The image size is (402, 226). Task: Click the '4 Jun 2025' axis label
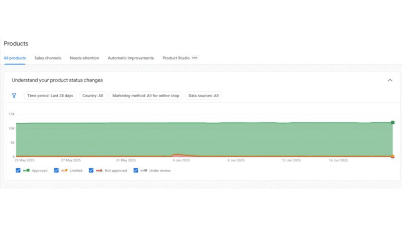(181, 160)
